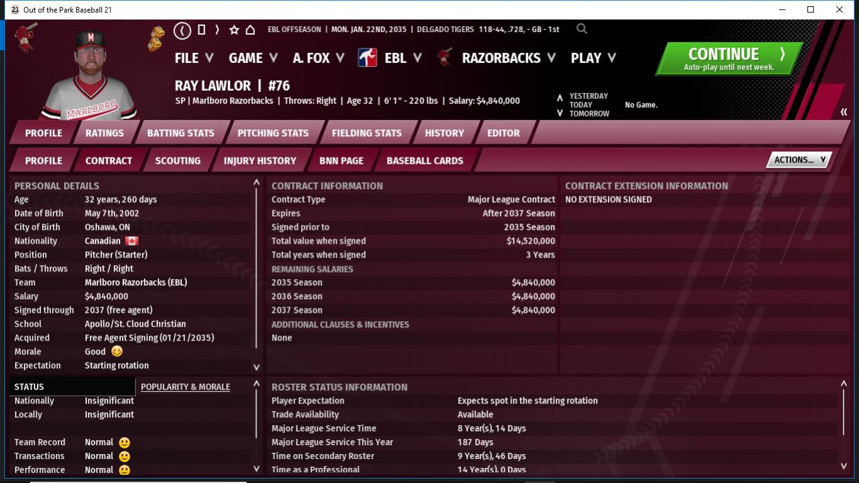Expand the EBL league menu

point(403,58)
